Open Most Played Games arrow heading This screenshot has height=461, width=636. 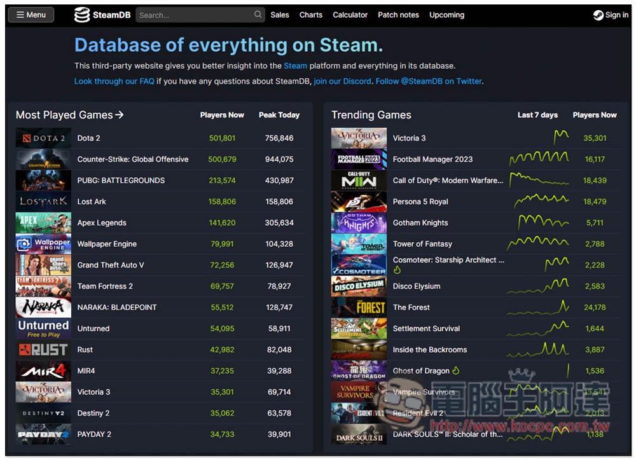pyautogui.click(x=70, y=115)
